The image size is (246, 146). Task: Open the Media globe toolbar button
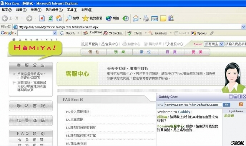(113, 18)
